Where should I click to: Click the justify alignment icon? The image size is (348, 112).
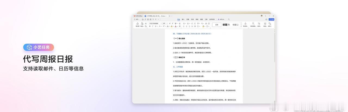[x=192, y=26]
